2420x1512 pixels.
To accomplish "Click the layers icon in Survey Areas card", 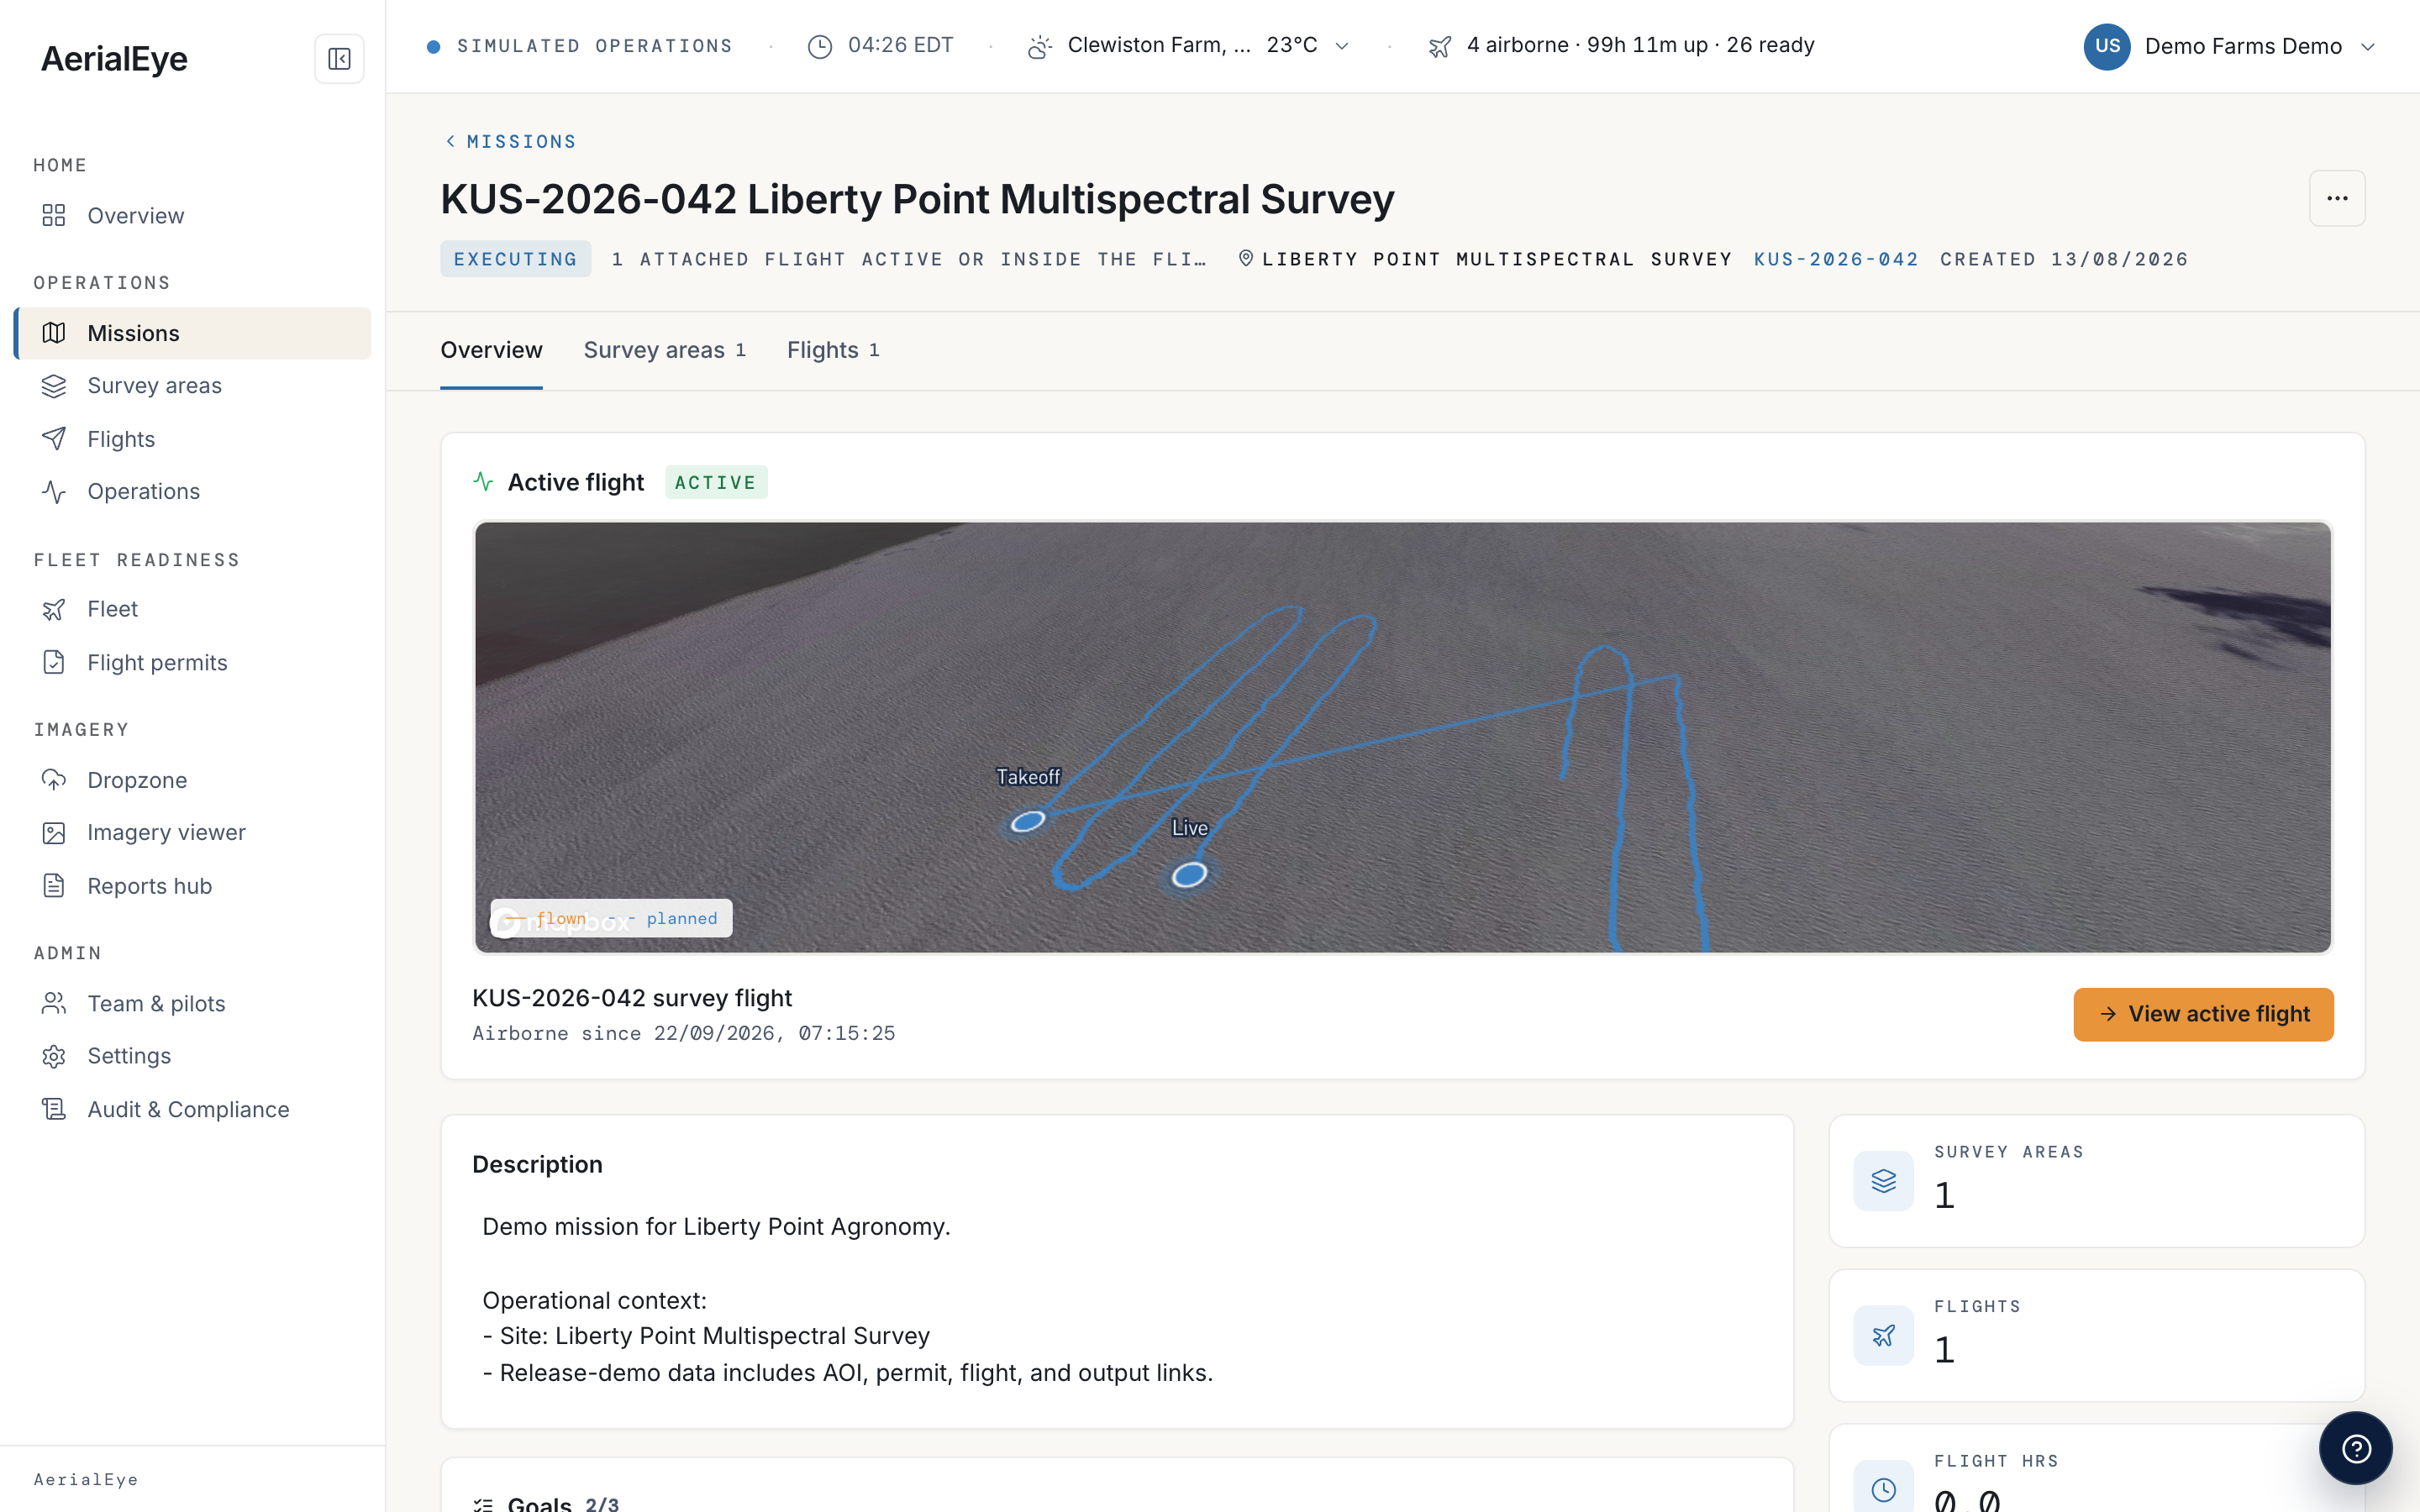I will pos(1884,1181).
